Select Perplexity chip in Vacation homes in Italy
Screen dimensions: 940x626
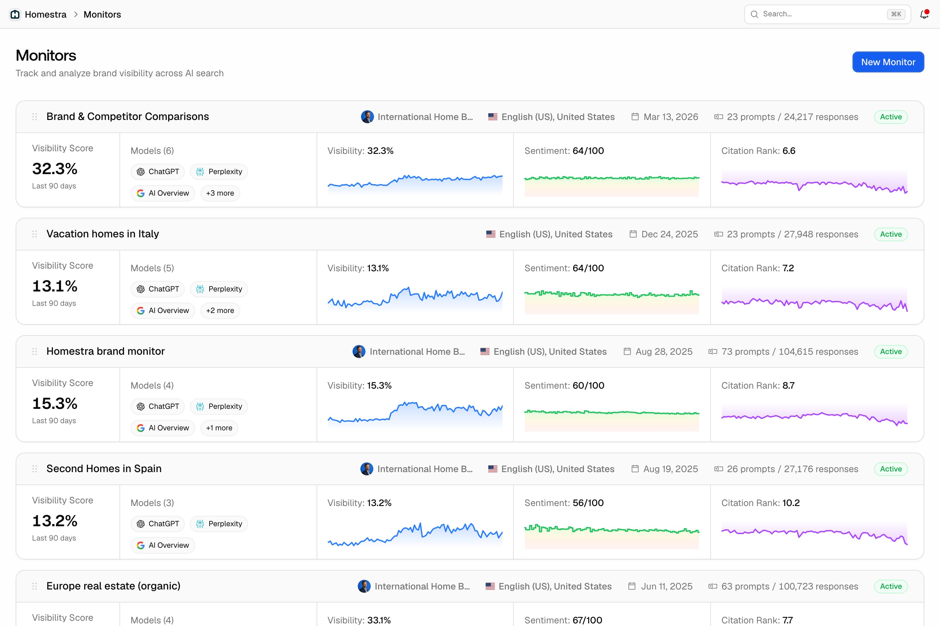(219, 289)
